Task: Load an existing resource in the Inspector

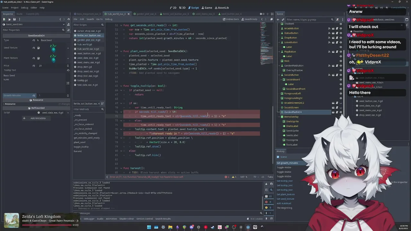Action: click(9, 19)
